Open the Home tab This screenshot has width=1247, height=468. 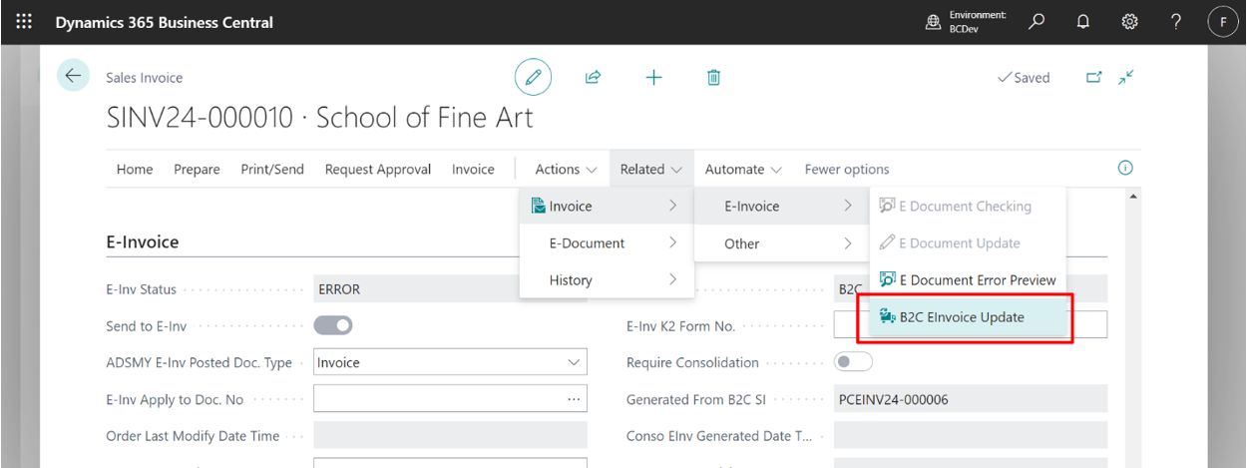coord(135,169)
